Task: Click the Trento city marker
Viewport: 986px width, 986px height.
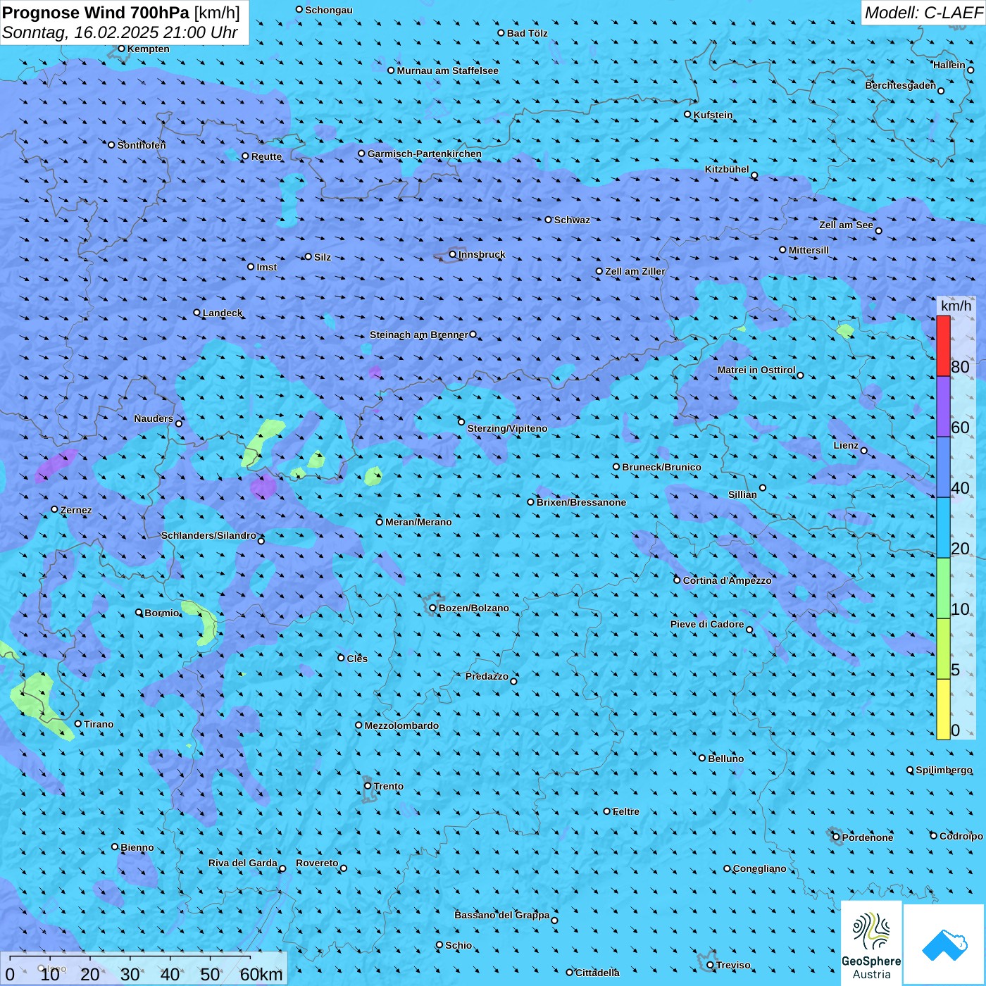Action: (368, 786)
